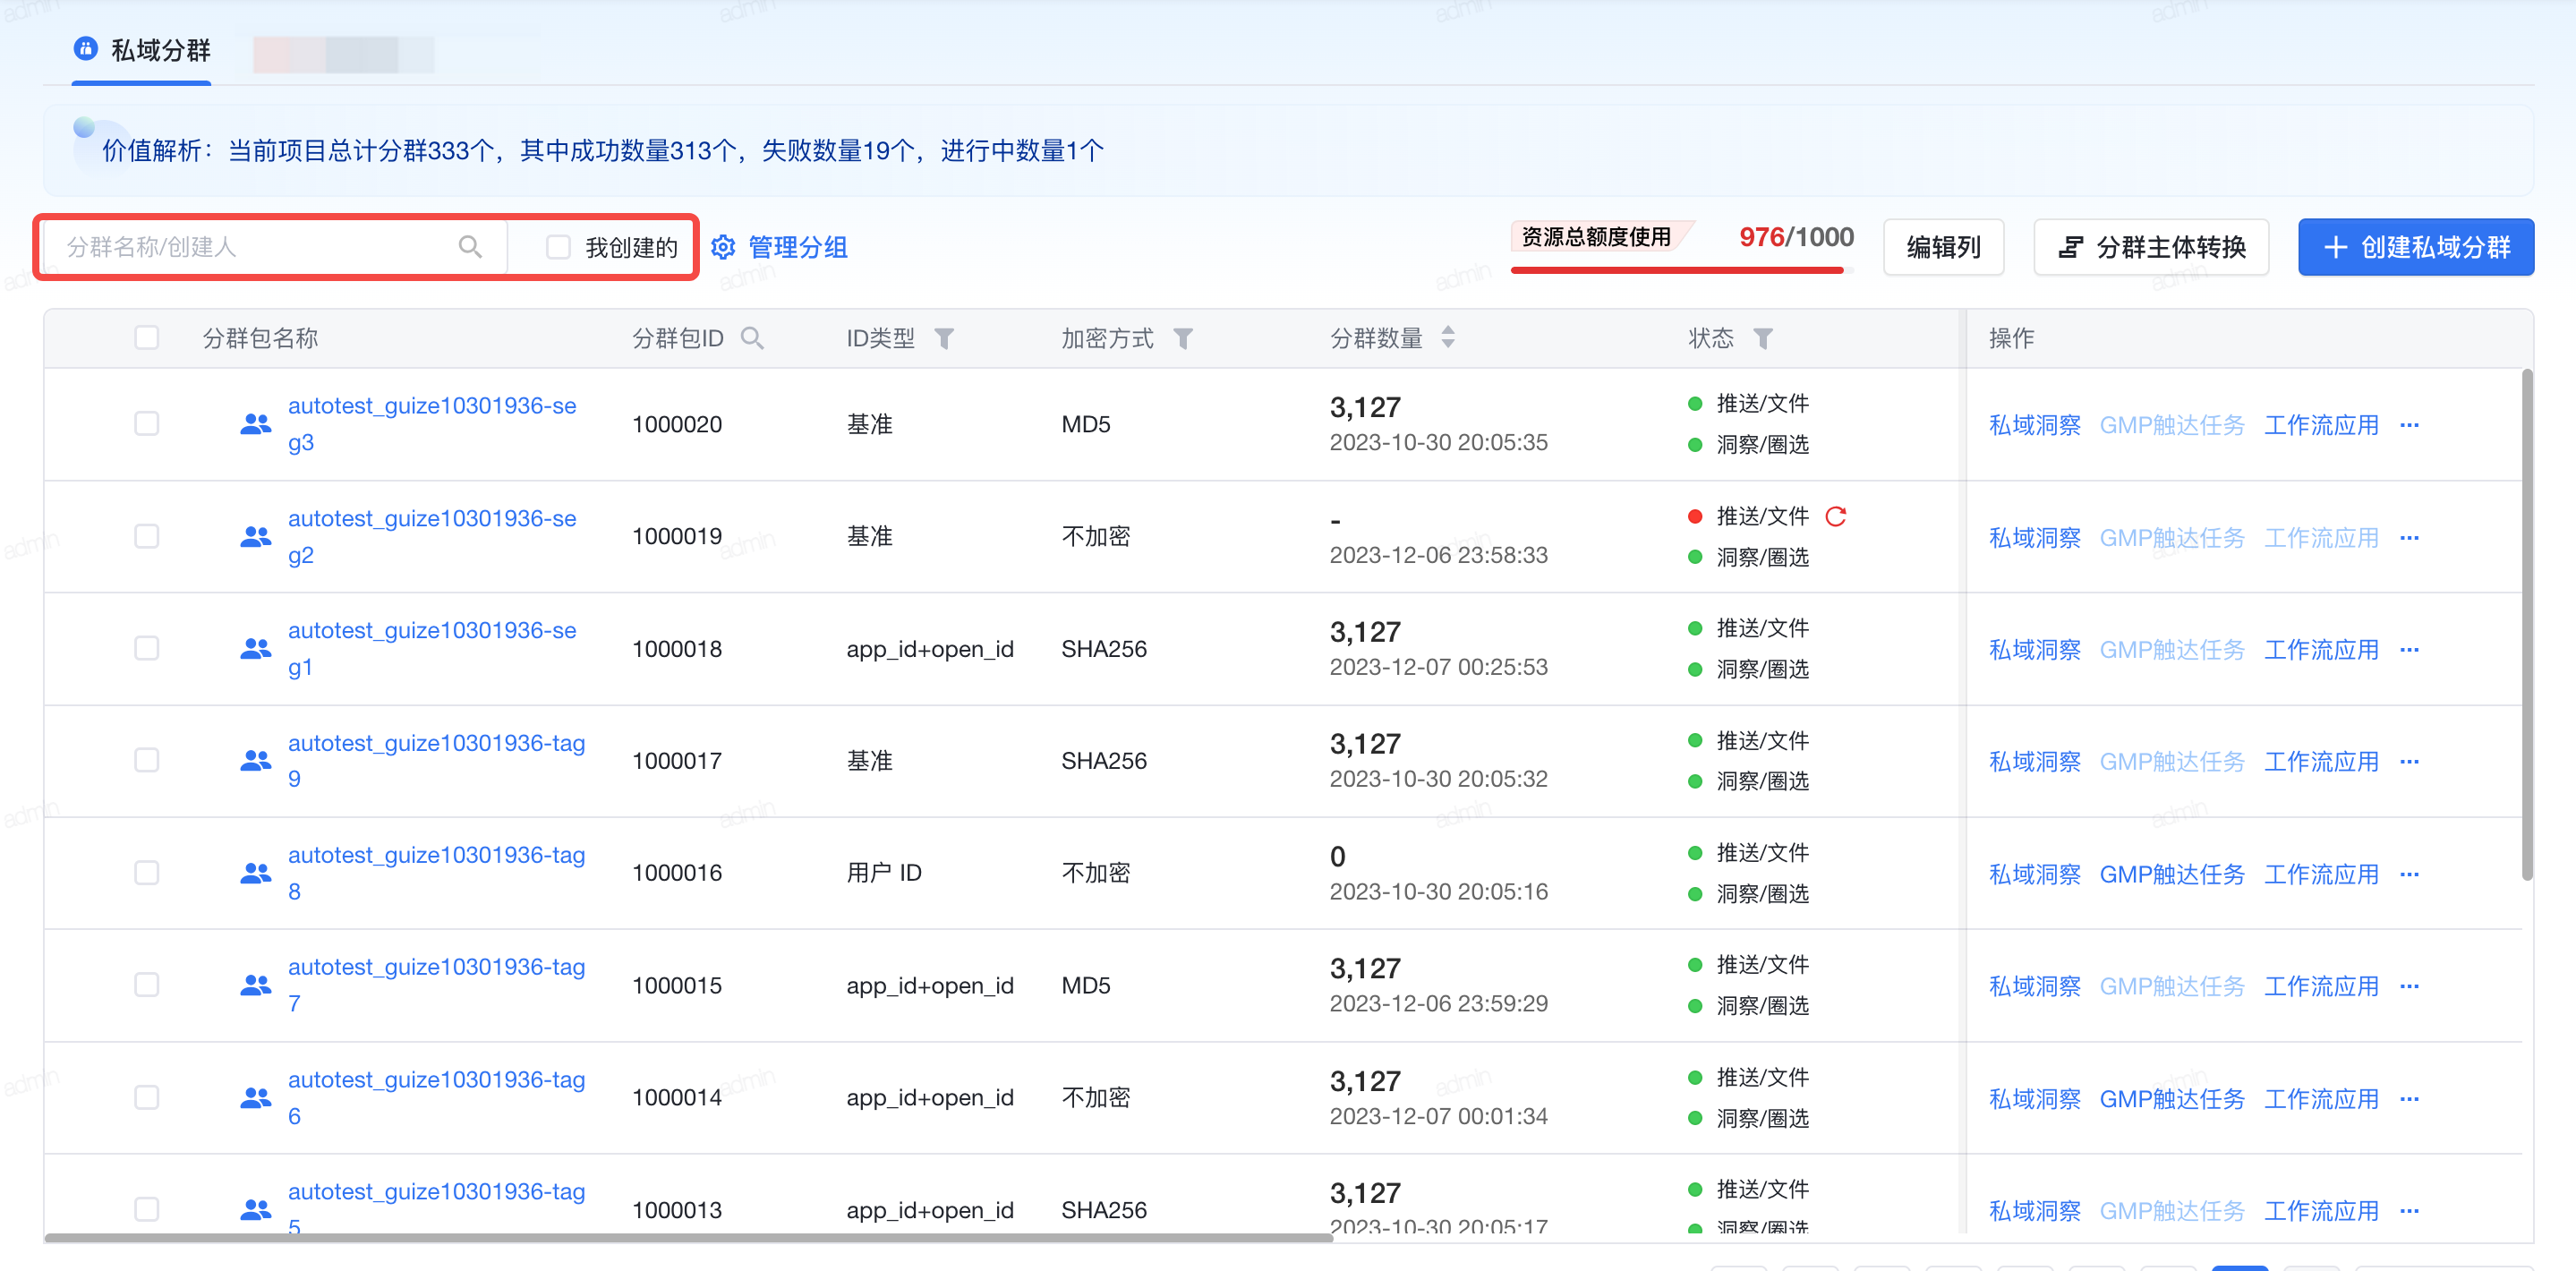Select checkbox for row 1000015
The image size is (2576, 1271).
(x=147, y=985)
